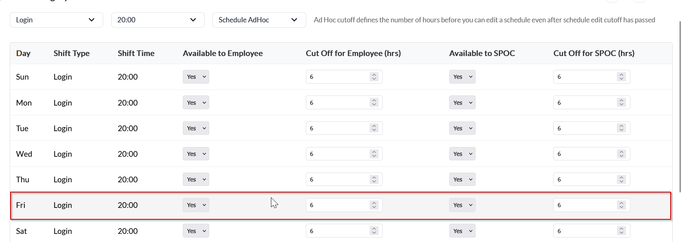Open the Login shift type dropdown
The width and height of the screenshot is (682, 242).
click(56, 20)
